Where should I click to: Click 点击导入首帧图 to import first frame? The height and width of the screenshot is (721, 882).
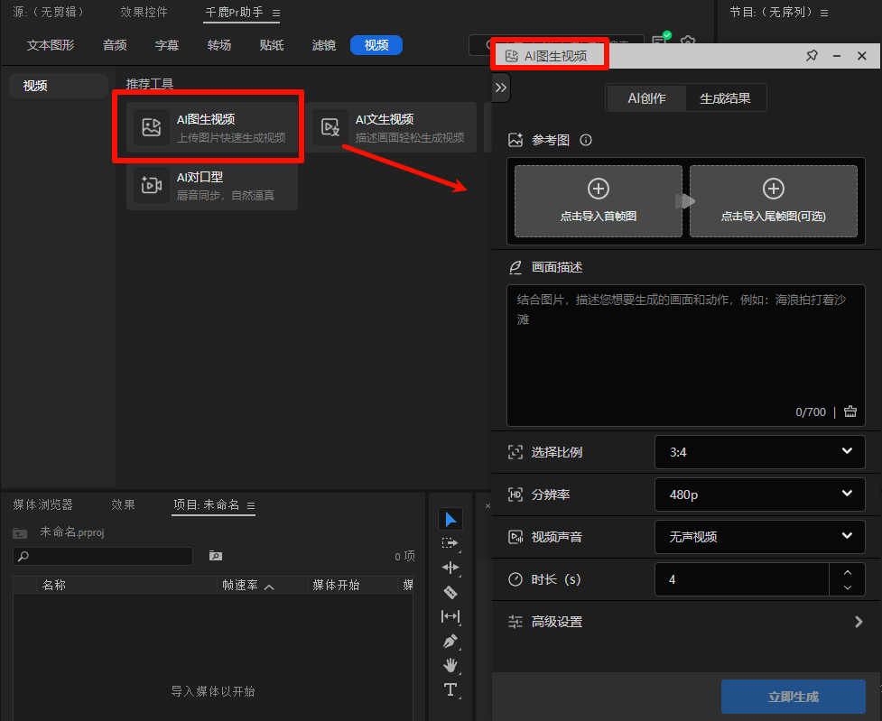coord(597,200)
